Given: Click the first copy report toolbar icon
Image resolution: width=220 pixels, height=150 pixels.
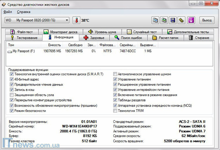Looking at the screenshot, I should 155,20.
